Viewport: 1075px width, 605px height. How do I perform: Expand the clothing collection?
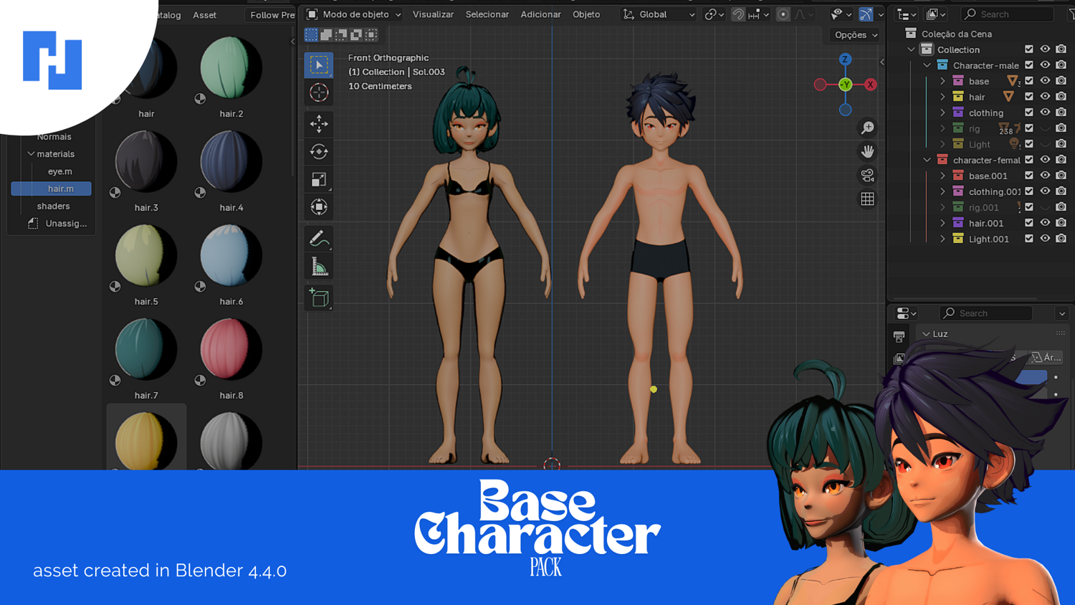tap(942, 113)
